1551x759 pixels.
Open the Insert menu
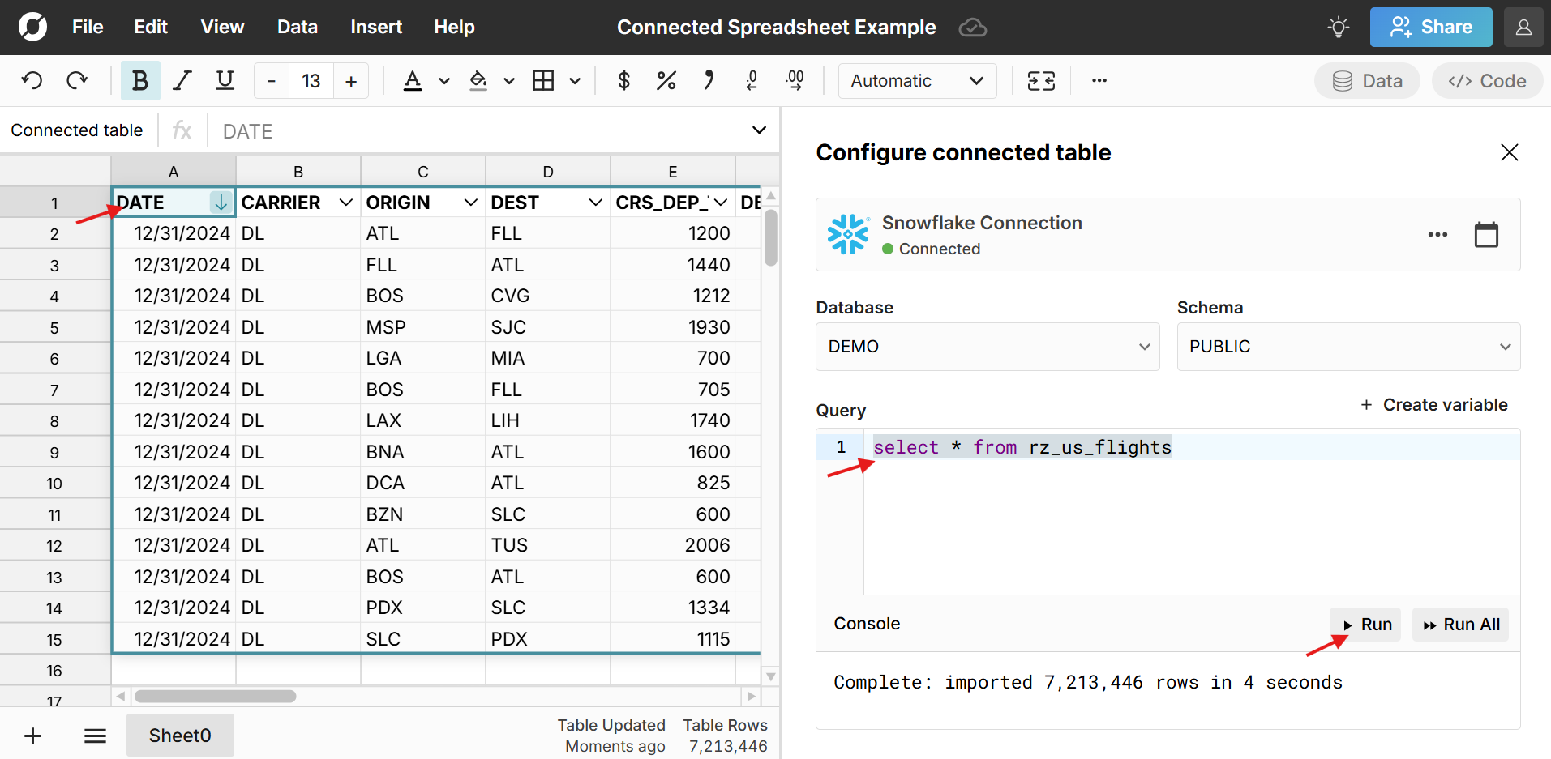tap(375, 27)
